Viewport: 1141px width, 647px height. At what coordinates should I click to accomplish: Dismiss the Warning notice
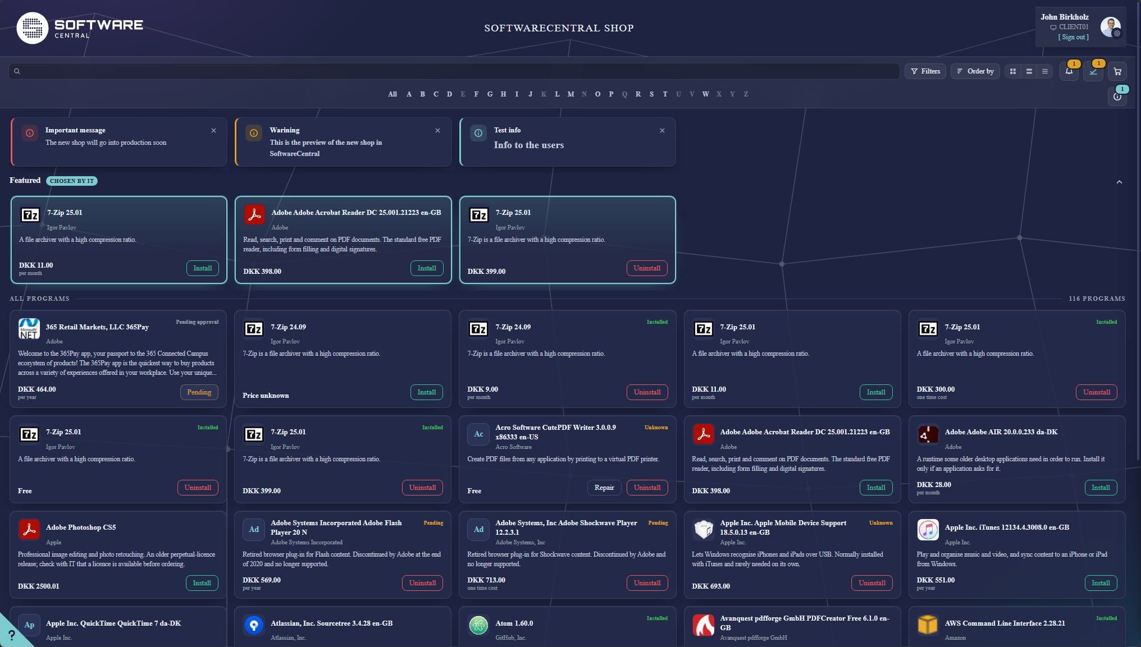[437, 131]
